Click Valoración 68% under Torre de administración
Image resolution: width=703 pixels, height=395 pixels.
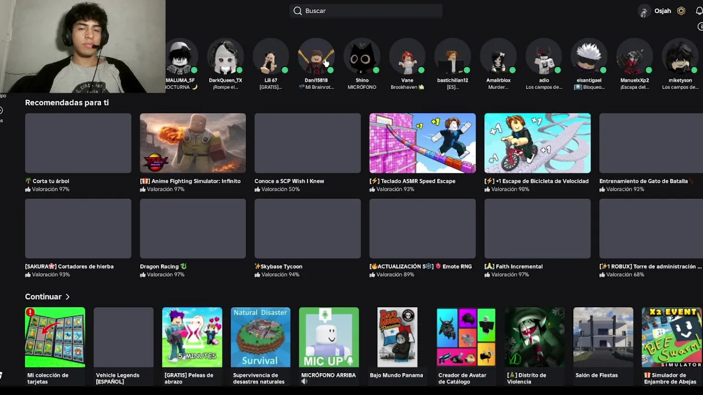point(622,275)
